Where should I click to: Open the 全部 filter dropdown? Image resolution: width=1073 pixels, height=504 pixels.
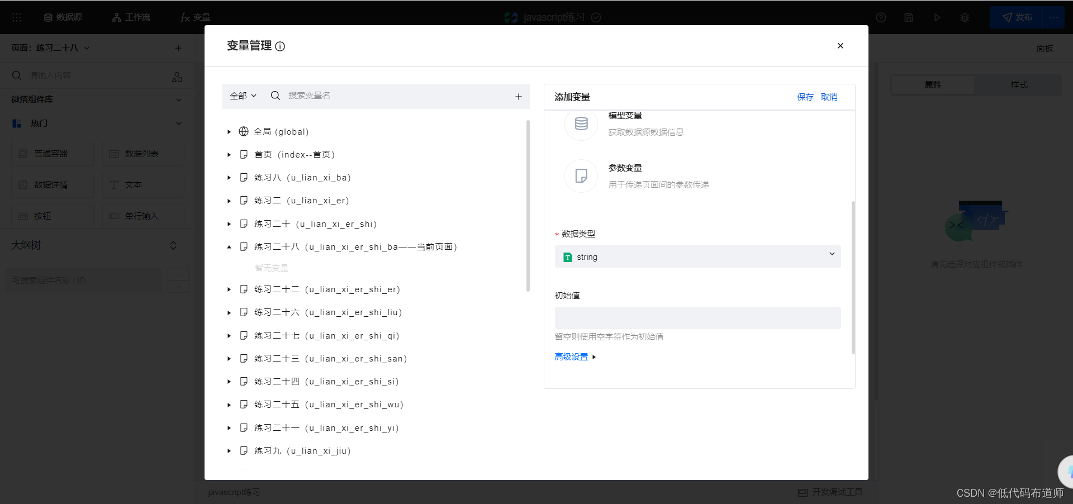tap(243, 96)
